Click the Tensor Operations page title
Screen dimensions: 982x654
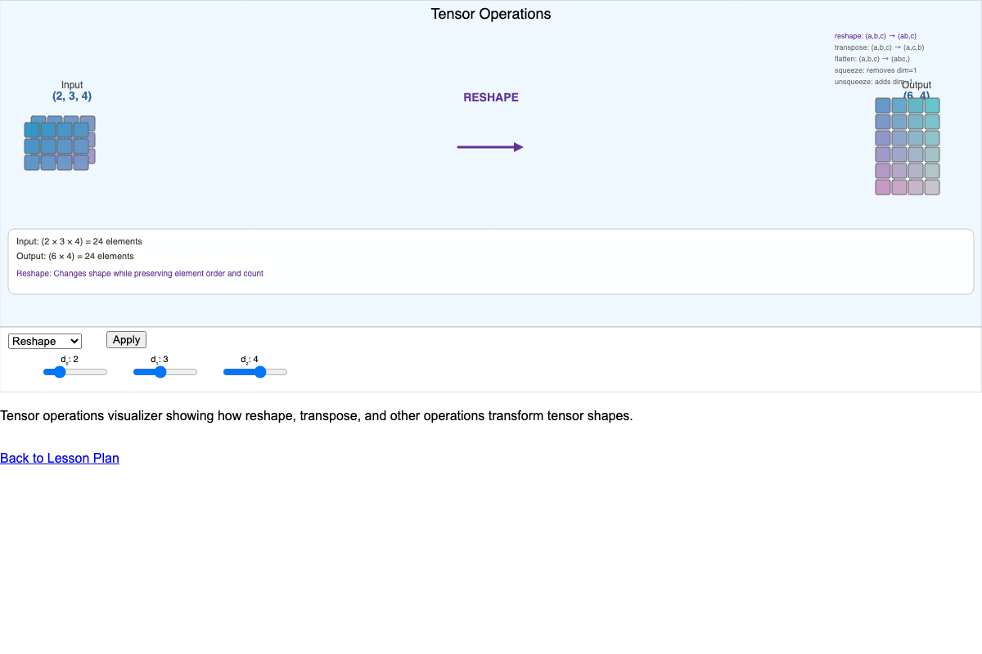tap(490, 14)
